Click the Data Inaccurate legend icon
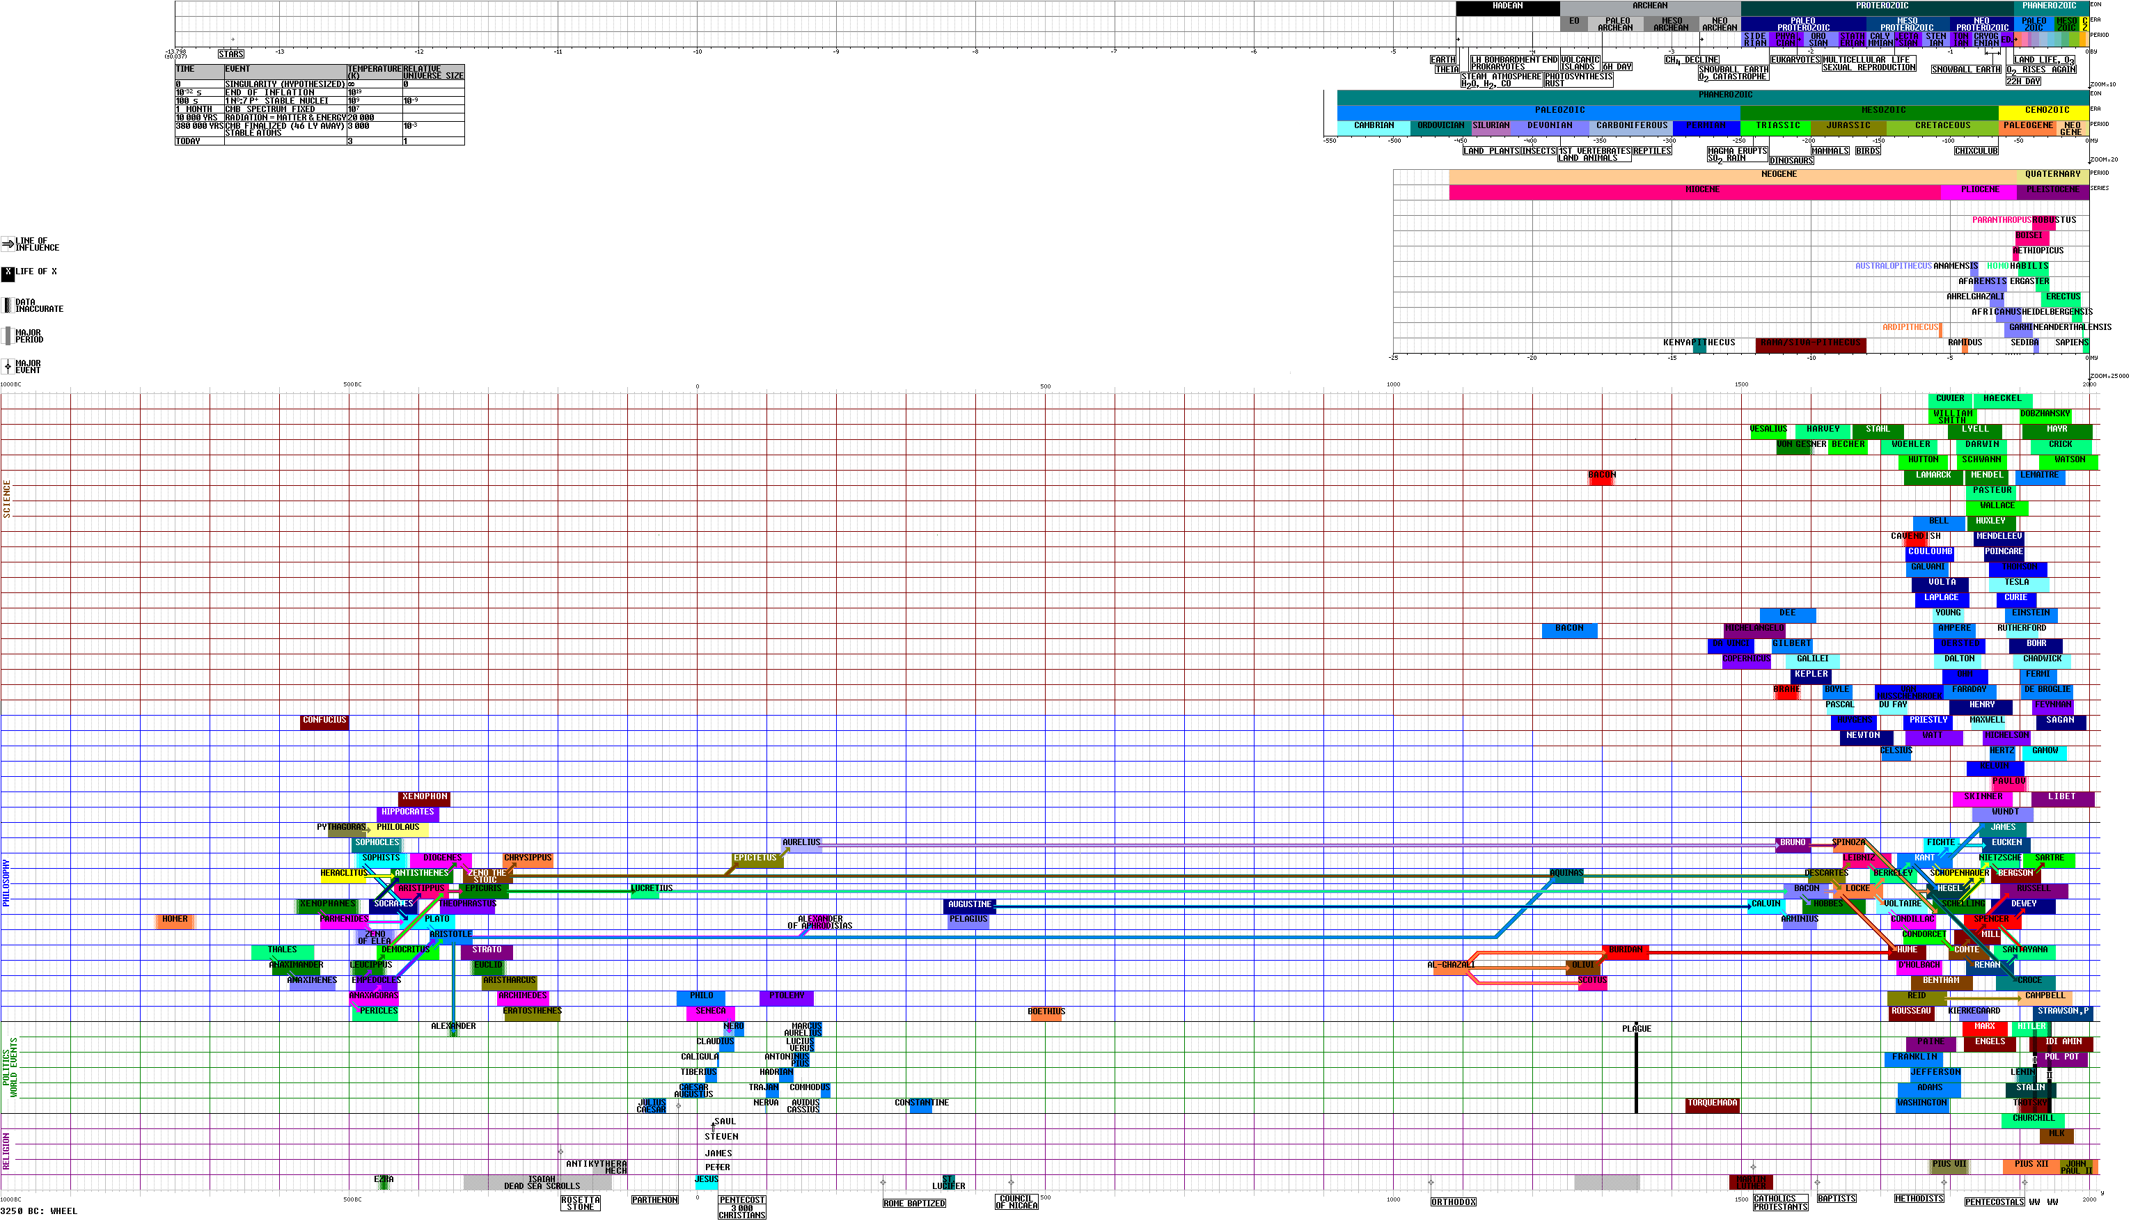Viewport: 2131px width, 1221px height. click(8, 305)
